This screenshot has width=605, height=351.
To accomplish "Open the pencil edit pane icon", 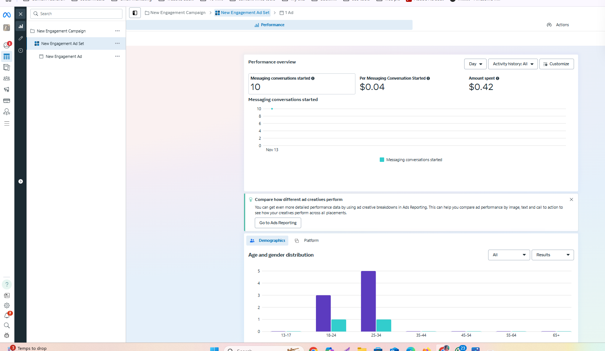I will click(x=21, y=38).
